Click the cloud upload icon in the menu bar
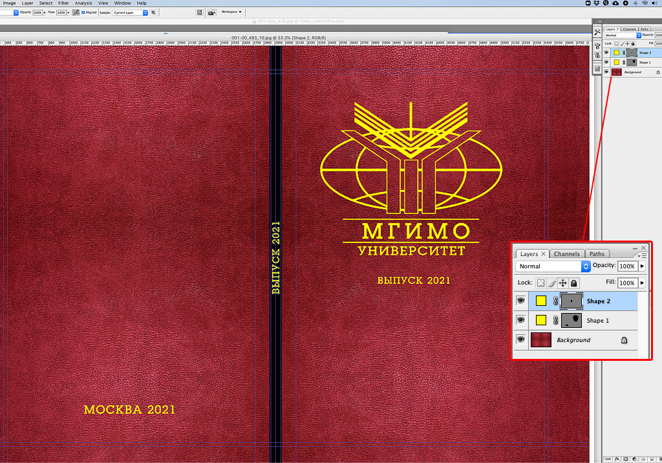Screen dimensions: 662x463 [x=615, y=3]
